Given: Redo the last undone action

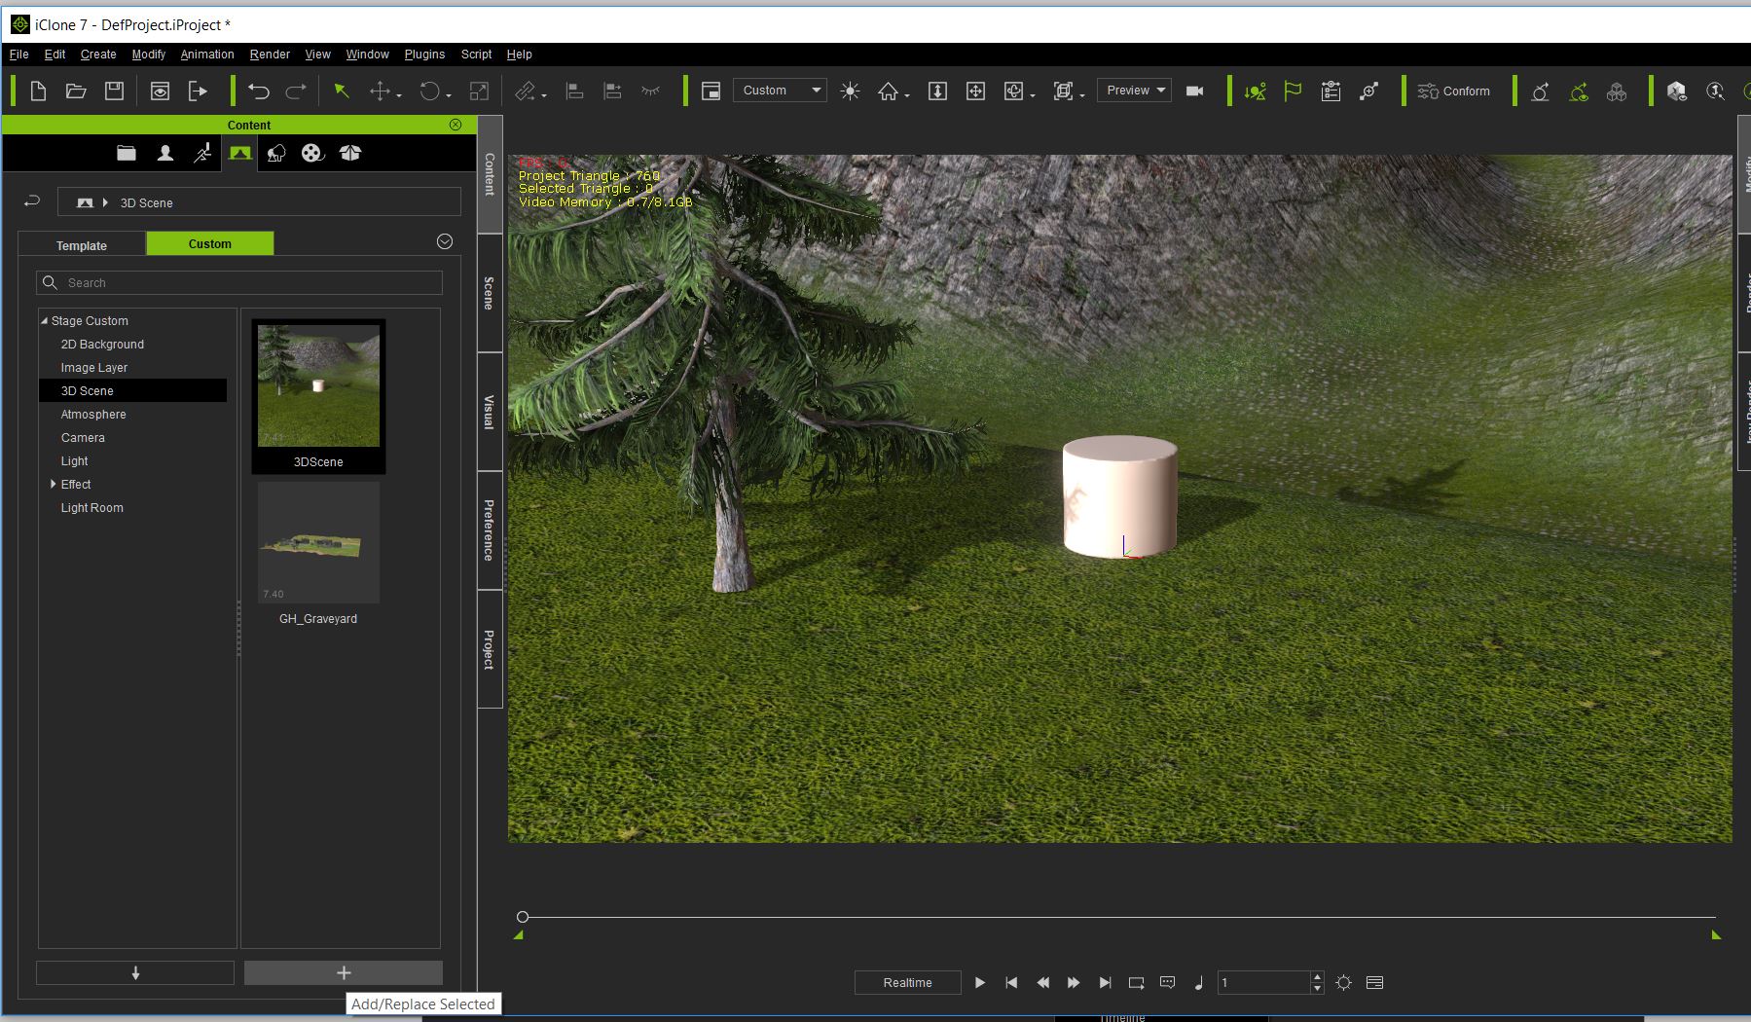Looking at the screenshot, I should click(296, 91).
